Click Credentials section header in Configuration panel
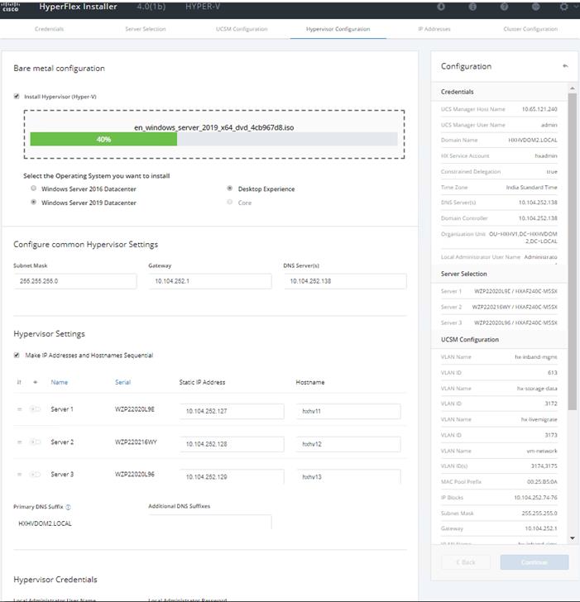580x602 pixels. pyautogui.click(x=499, y=92)
